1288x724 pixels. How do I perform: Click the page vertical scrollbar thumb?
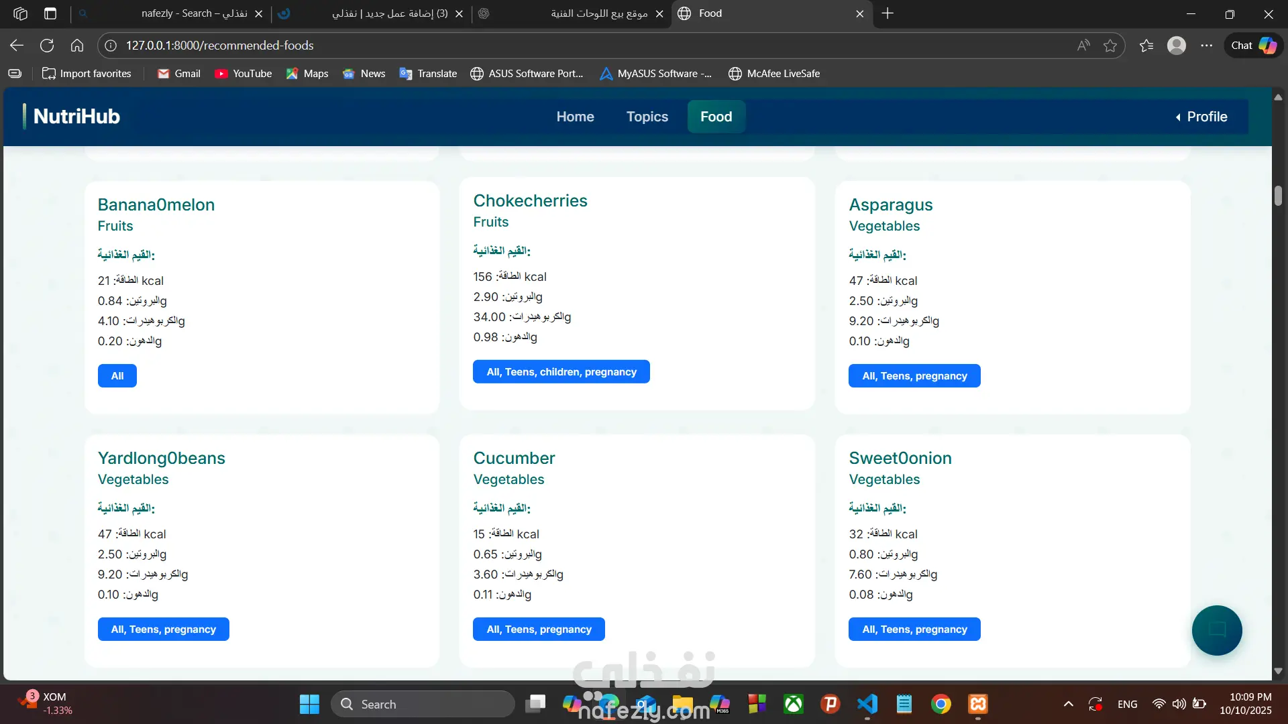(x=1278, y=196)
